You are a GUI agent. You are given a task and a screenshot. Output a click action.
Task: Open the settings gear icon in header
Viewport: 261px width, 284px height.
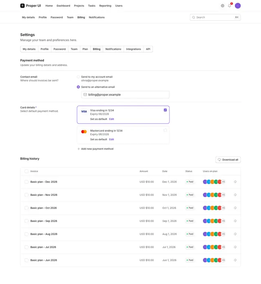click(222, 6)
